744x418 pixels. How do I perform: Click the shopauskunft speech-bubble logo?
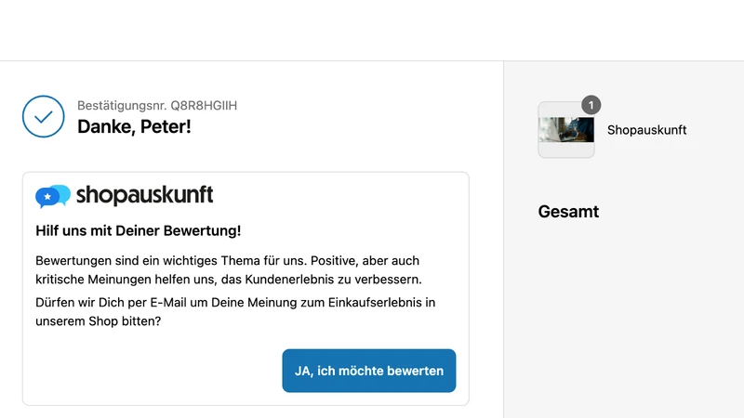click(x=53, y=196)
